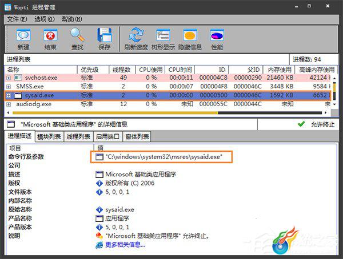Sort by the 优先级 column header
The width and height of the screenshot is (343, 259).
[93, 70]
